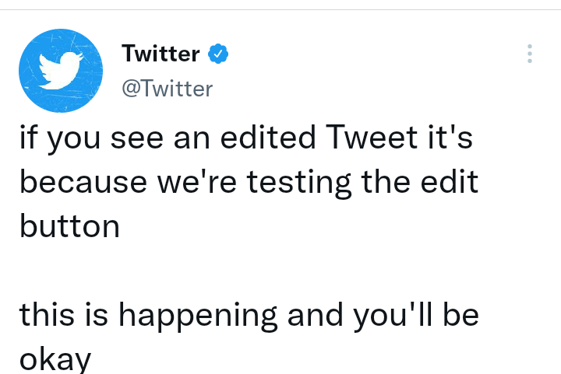Click the blank gap between tweet paragraphs
Screen dimensions: 561x374
(x=249, y=271)
